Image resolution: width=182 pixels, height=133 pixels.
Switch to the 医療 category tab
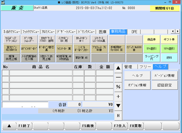pos(103,32)
